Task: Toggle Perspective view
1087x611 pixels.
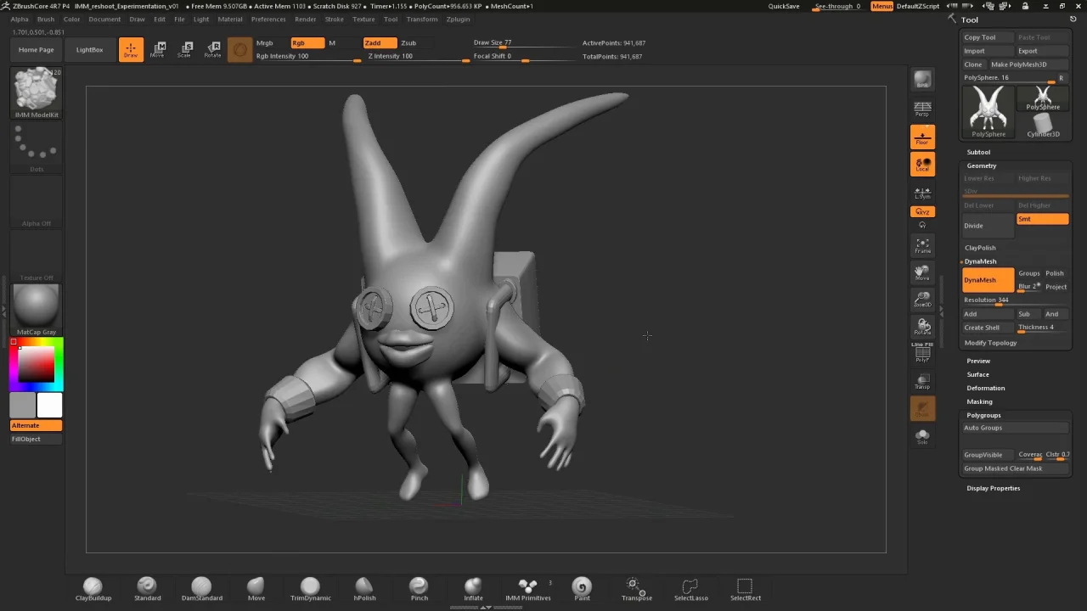Action: click(922, 109)
